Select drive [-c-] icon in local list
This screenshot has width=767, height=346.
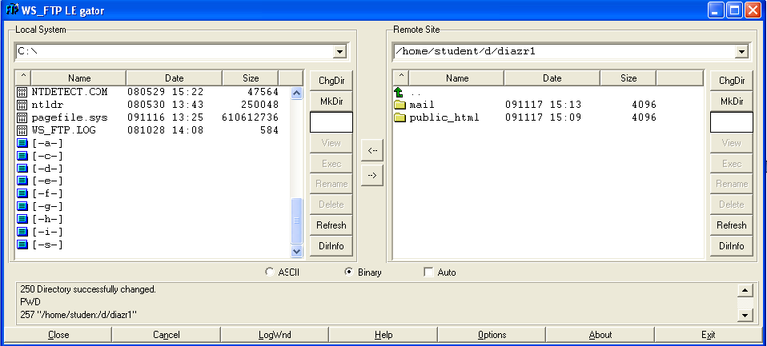(x=22, y=156)
